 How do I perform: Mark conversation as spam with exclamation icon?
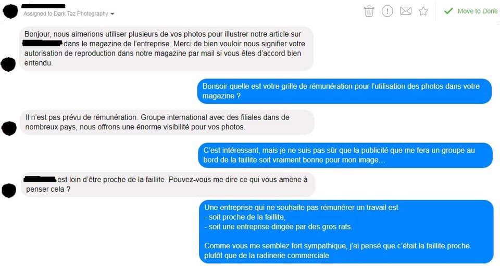(387, 11)
